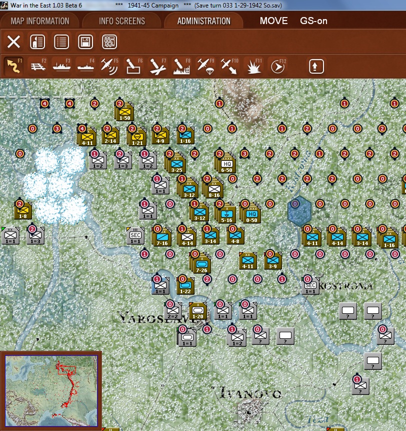Toggle the GS-on ground support setting
Screen dimensions: 406x431
coord(313,21)
